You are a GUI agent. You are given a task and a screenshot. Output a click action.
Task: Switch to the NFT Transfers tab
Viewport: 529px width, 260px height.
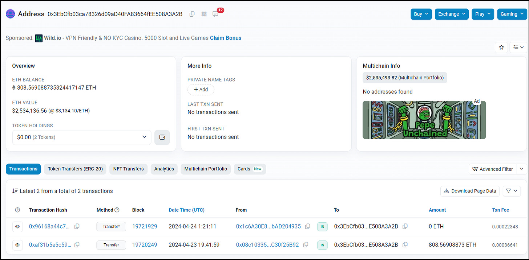[128, 169]
